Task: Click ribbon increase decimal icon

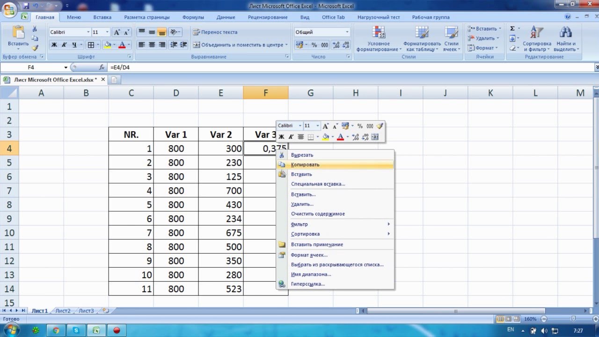Action: (x=336, y=45)
